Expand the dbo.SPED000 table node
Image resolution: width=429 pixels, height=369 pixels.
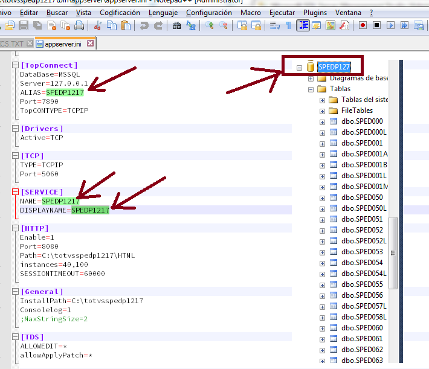(322, 122)
